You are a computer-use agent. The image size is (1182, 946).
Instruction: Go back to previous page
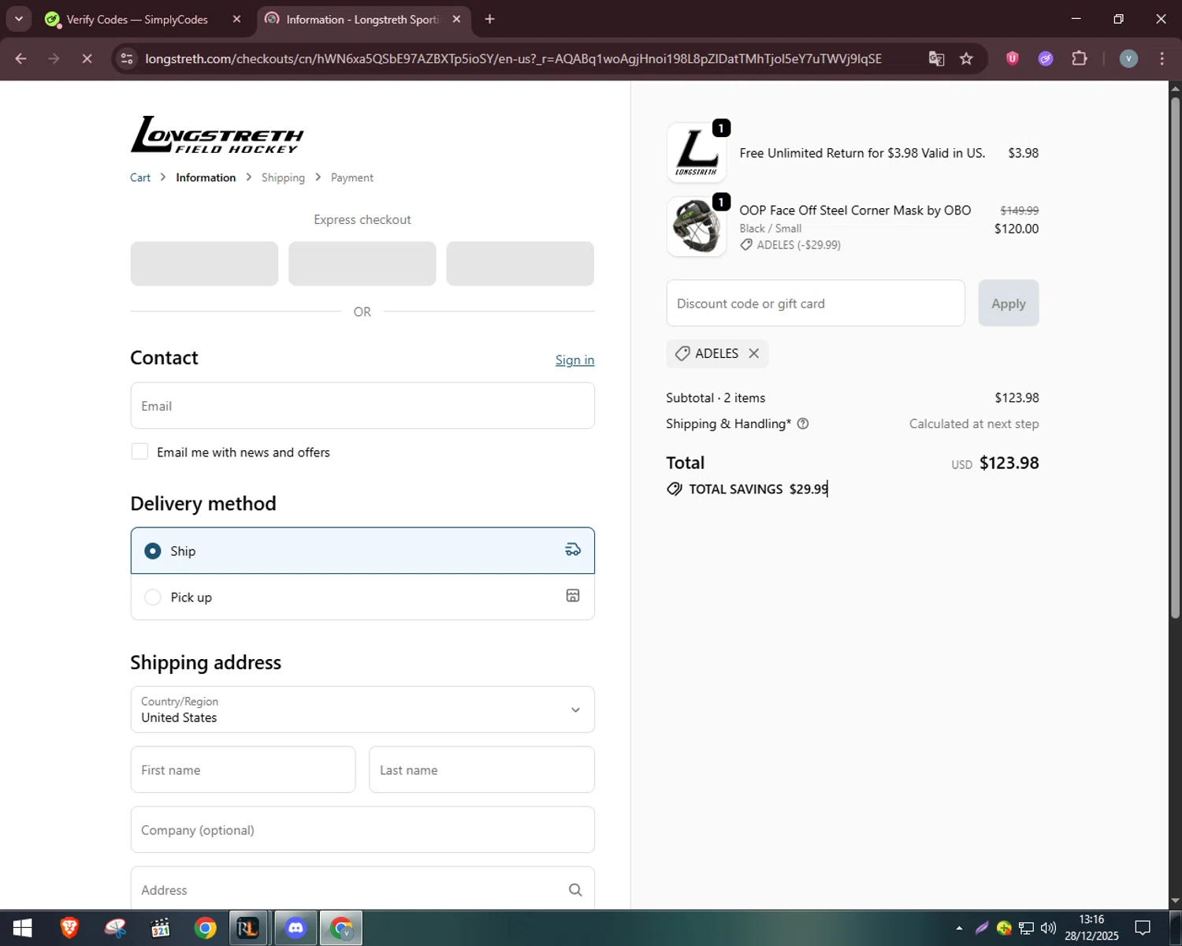(x=21, y=58)
